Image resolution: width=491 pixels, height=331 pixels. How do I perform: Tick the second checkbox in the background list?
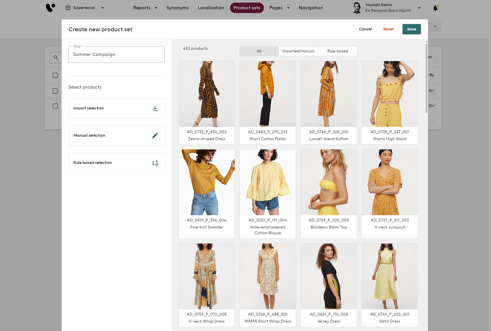(55, 91)
